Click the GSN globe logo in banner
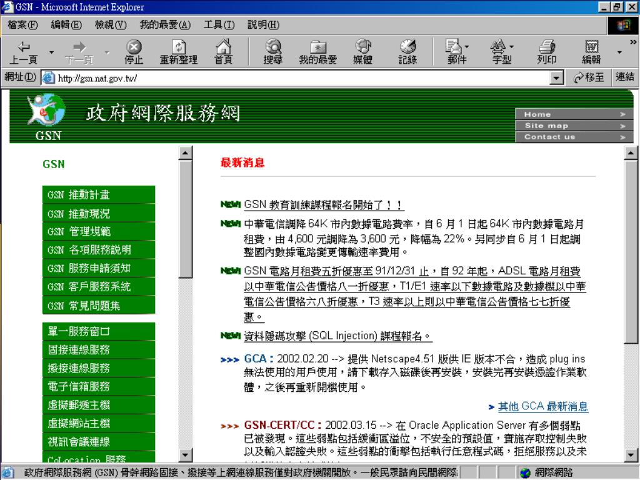The image size is (640, 480). [x=46, y=109]
